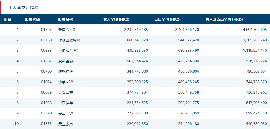The width and height of the screenshot is (270, 129).
Task: Click stock name 騰訊控股
Action: 66,71
